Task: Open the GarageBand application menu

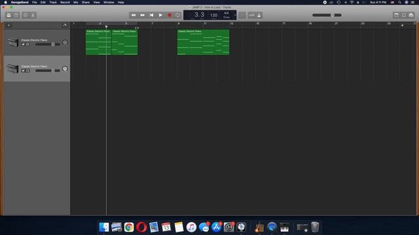Action: 20,2
